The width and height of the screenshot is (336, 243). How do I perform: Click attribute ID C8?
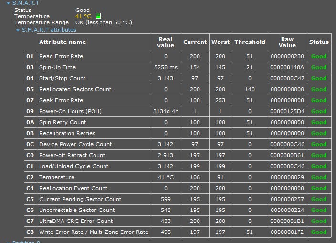[30, 232]
